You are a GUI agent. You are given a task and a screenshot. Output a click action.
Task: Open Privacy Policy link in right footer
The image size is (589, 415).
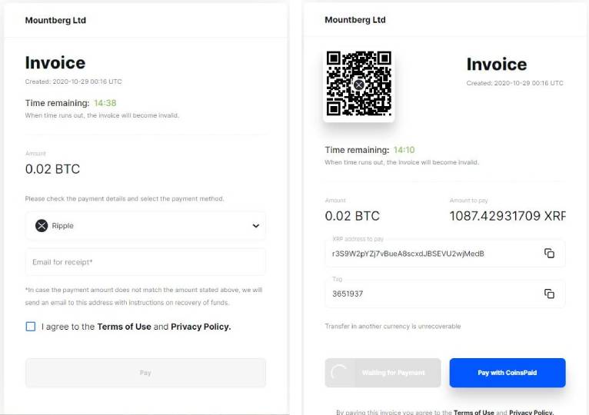tap(531, 412)
